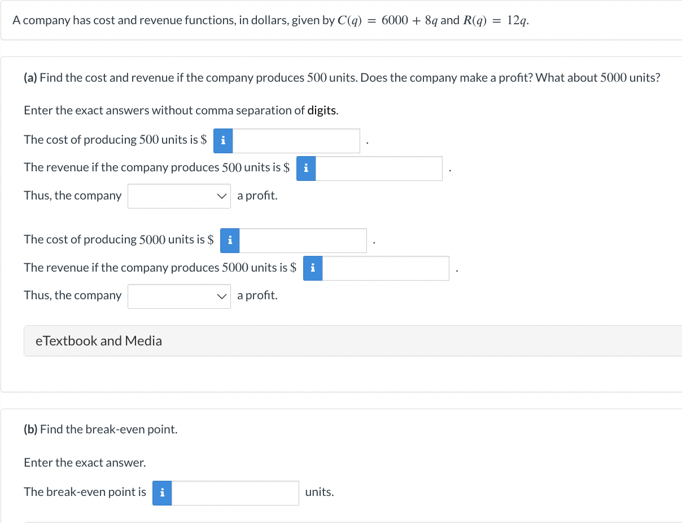Click info icon beside cost of 500 units field

pos(222,141)
